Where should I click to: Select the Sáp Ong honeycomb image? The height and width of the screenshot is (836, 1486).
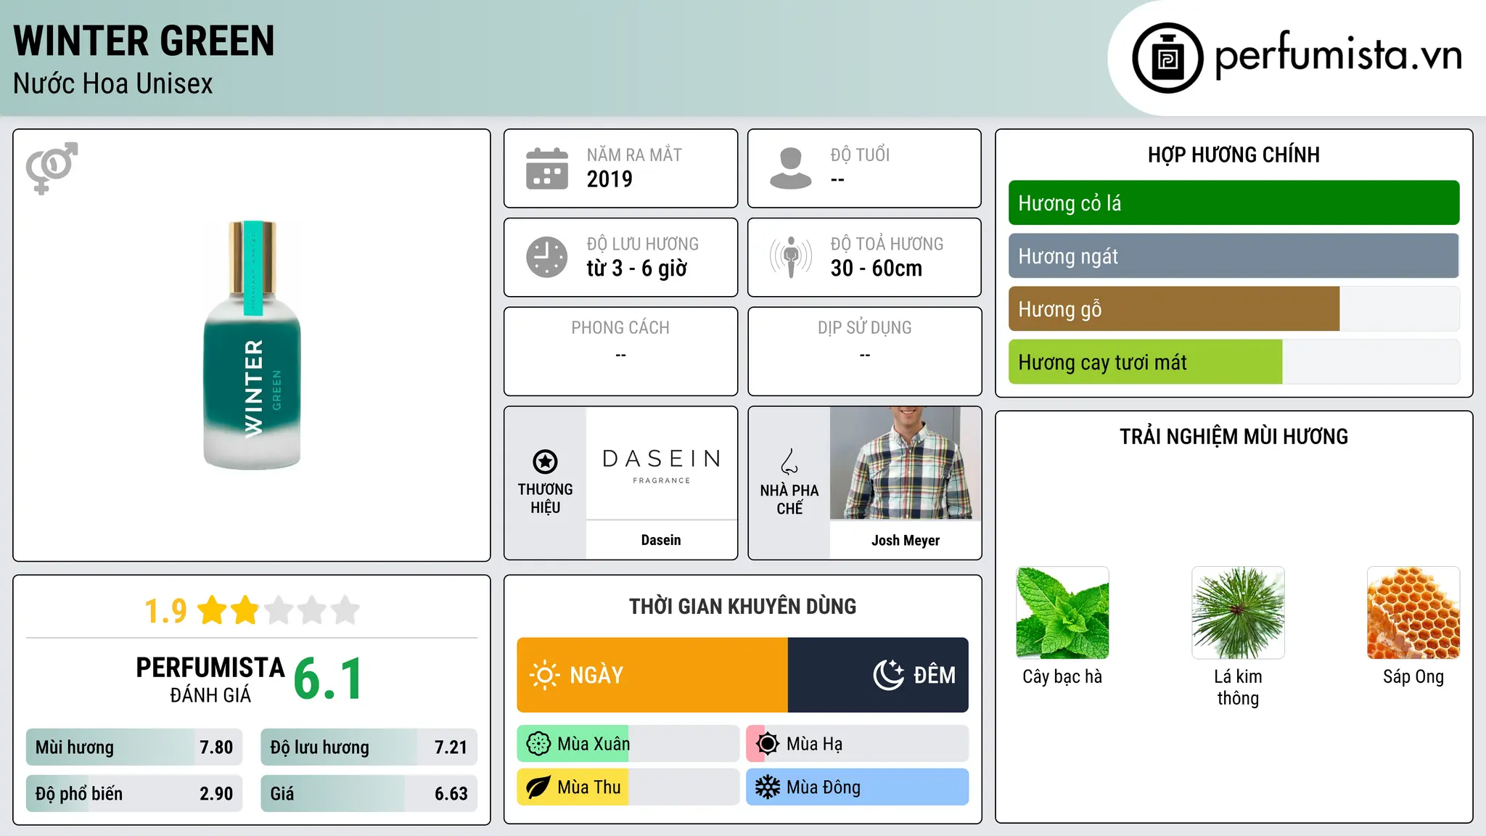click(x=1413, y=612)
